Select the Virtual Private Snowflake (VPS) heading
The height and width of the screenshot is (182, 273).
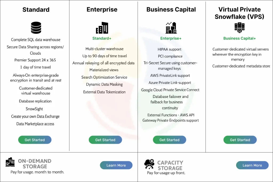click(x=239, y=13)
